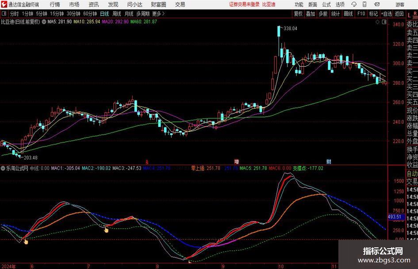Viewport: 418px width, 269px height.
Task: Click the 增 event marker on chart
Action: 237,161
